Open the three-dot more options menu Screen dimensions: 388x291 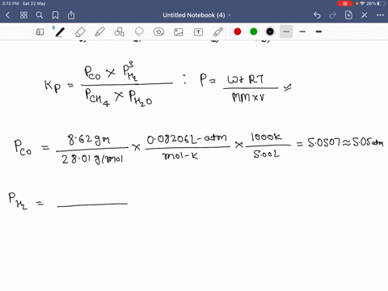pyautogui.click(x=380, y=15)
